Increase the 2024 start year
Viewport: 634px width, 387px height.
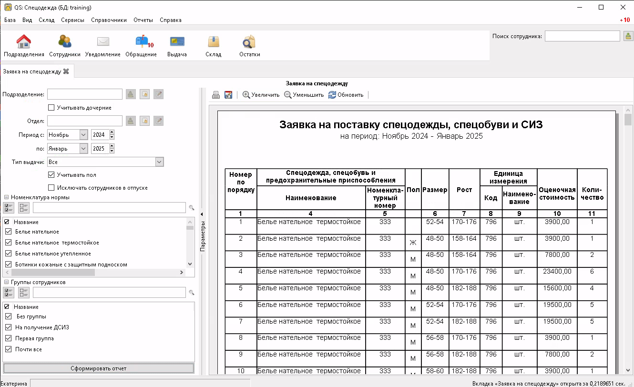[112, 132]
